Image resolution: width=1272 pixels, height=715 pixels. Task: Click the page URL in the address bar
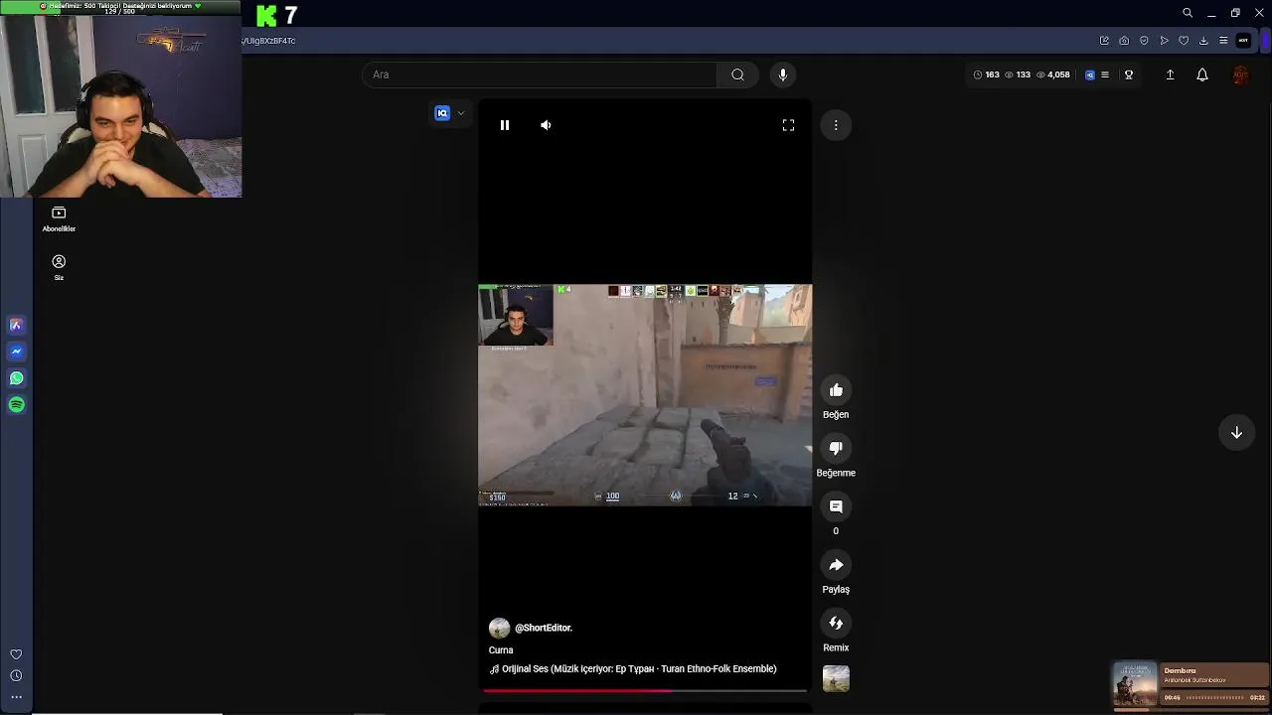(268, 41)
